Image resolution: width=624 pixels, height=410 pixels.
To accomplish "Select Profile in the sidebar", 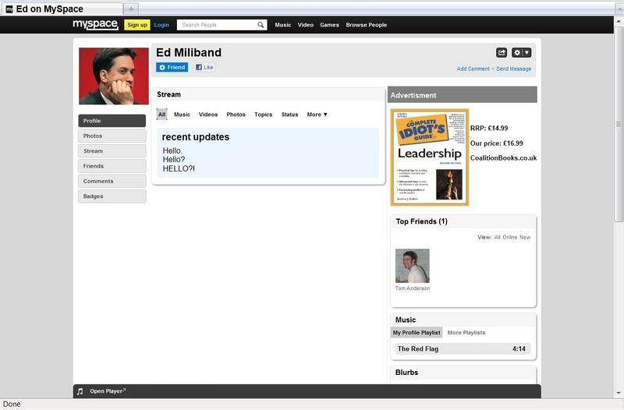I will click(x=112, y=121).
